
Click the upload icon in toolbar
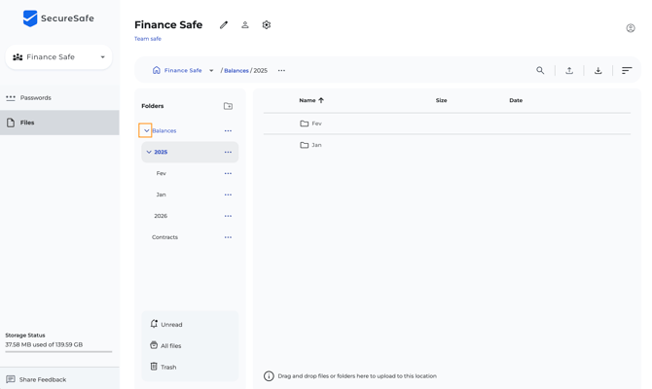tap(569, 70)
